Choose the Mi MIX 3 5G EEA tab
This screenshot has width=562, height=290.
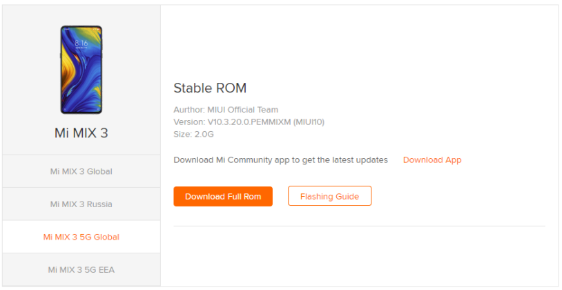click(81, 269)
